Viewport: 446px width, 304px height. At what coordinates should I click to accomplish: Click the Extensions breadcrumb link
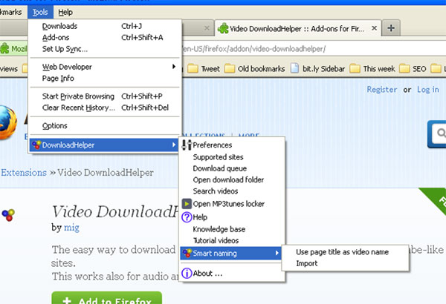coord(24,173)
